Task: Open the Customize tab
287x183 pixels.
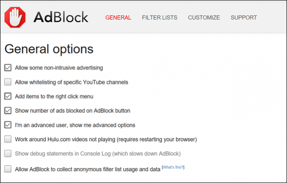Action: [x=204, y=18]
